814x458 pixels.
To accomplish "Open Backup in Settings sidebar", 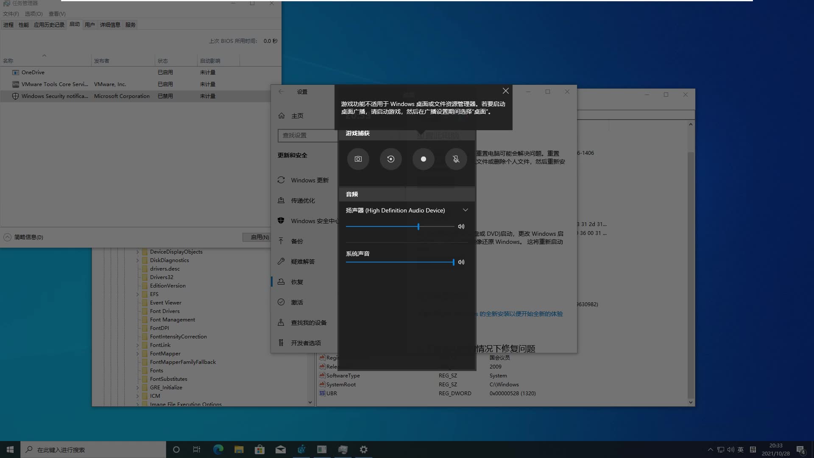I will 290,241.
